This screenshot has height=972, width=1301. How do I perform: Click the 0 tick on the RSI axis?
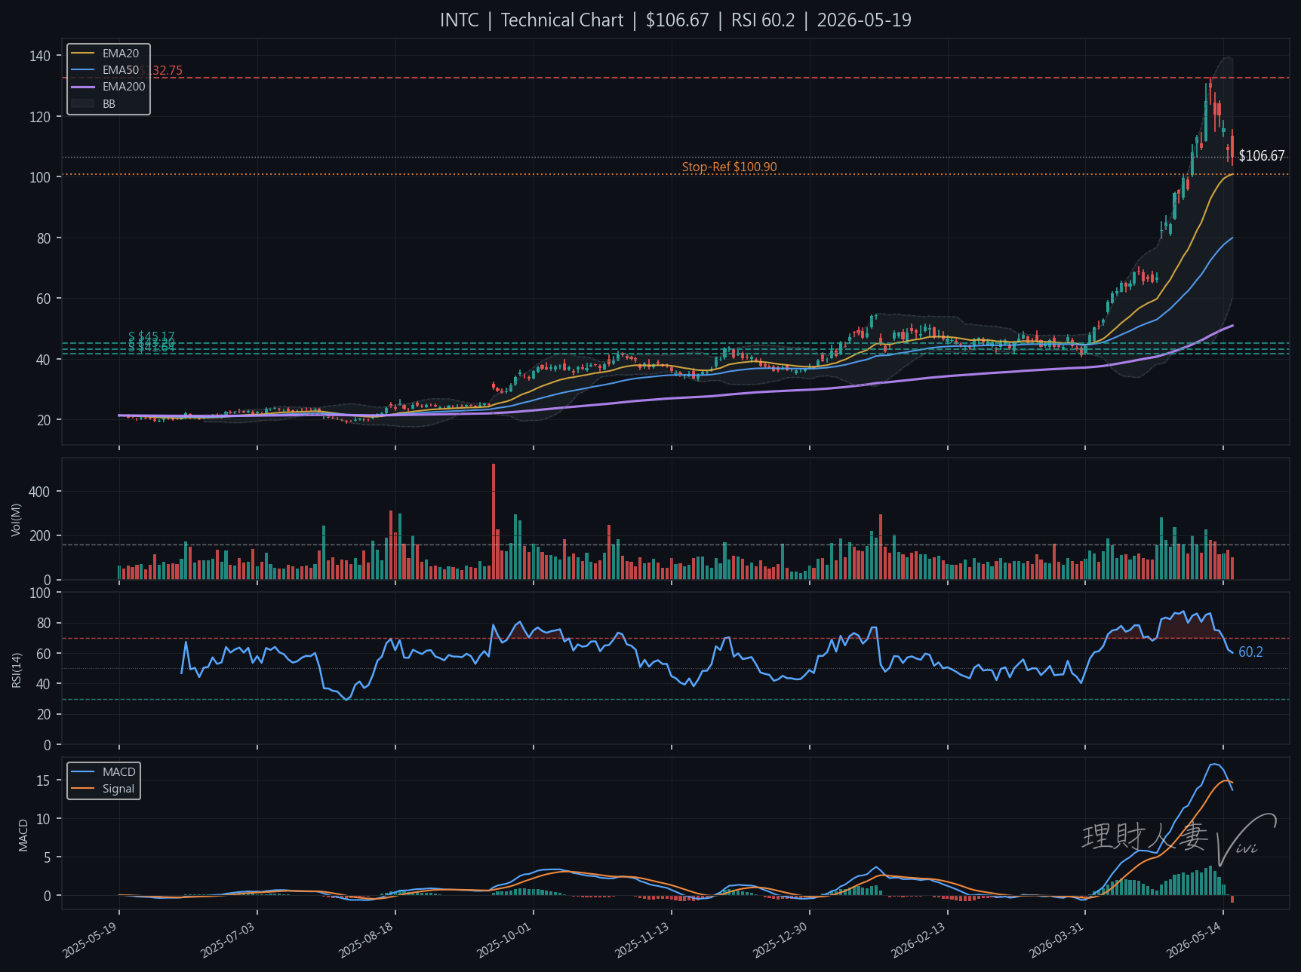tap(48, 745)
